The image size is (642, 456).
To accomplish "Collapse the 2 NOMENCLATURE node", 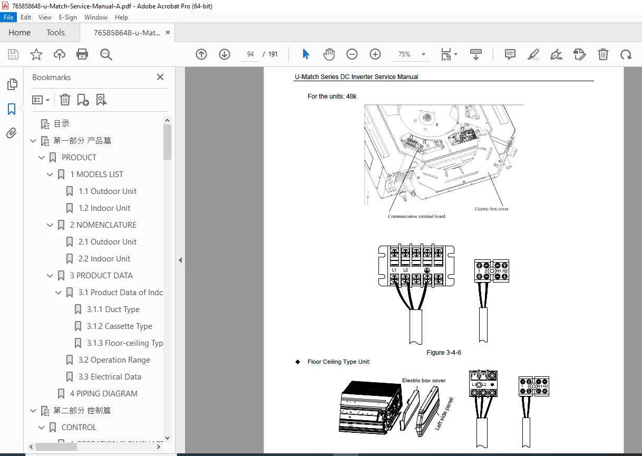I will (50, 225).
